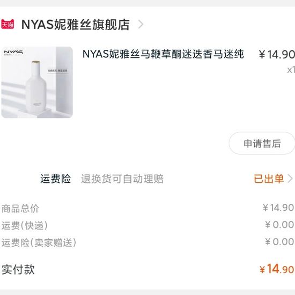The height and width of the screenshot is (295, 295).
Task: Click the 申请售后 button
Action: 262,143
